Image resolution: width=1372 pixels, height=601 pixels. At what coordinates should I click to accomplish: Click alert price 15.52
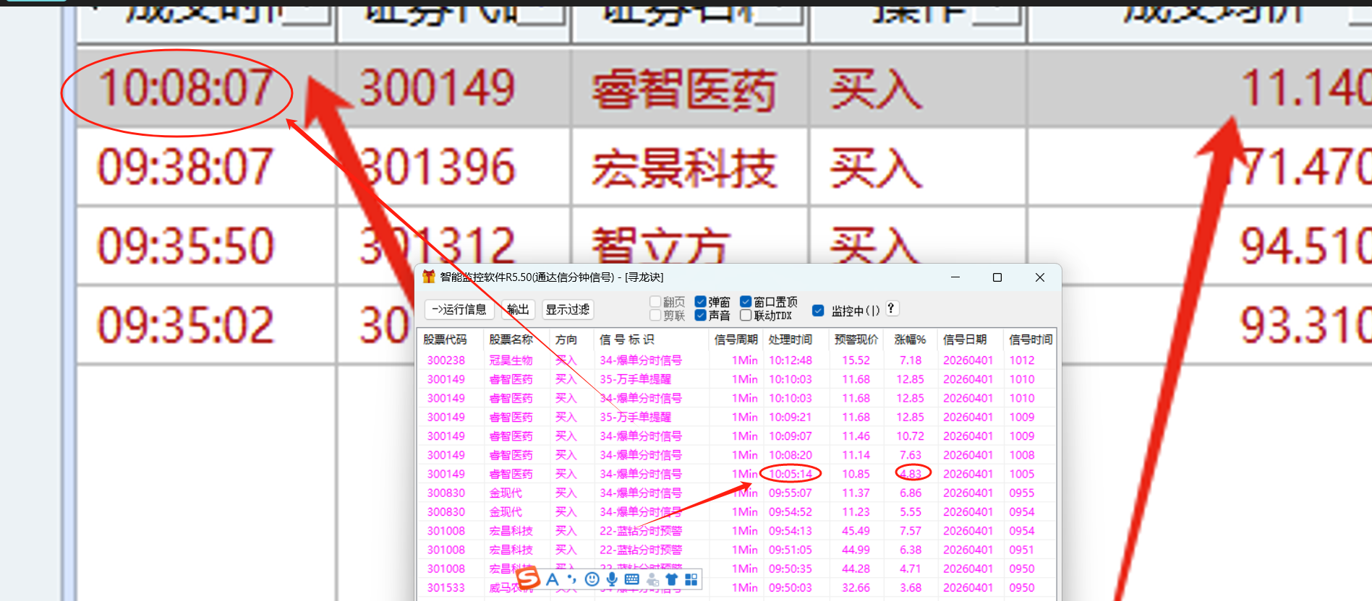856,360
